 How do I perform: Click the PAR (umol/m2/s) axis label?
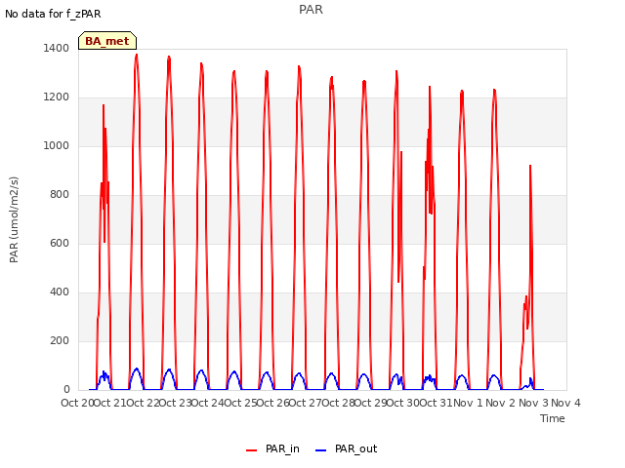coord(14,219)
